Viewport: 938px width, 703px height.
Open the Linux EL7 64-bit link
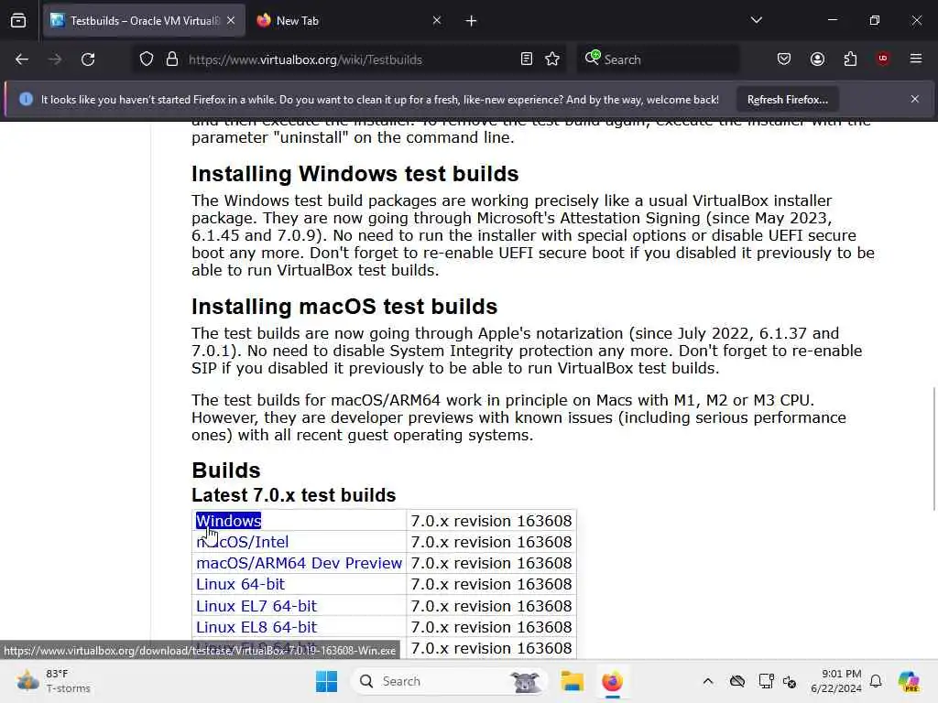256,606
